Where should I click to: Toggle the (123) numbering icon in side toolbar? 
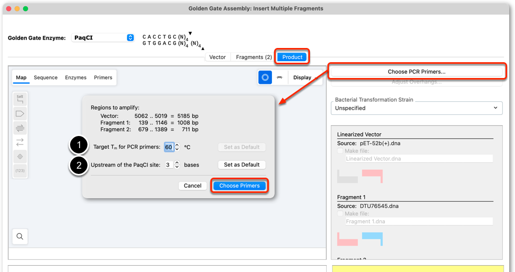coord(20,170)
